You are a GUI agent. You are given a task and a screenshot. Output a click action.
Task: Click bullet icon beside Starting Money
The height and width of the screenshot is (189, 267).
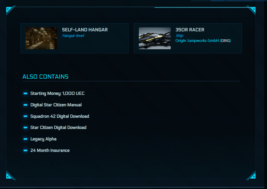[25, 93]
